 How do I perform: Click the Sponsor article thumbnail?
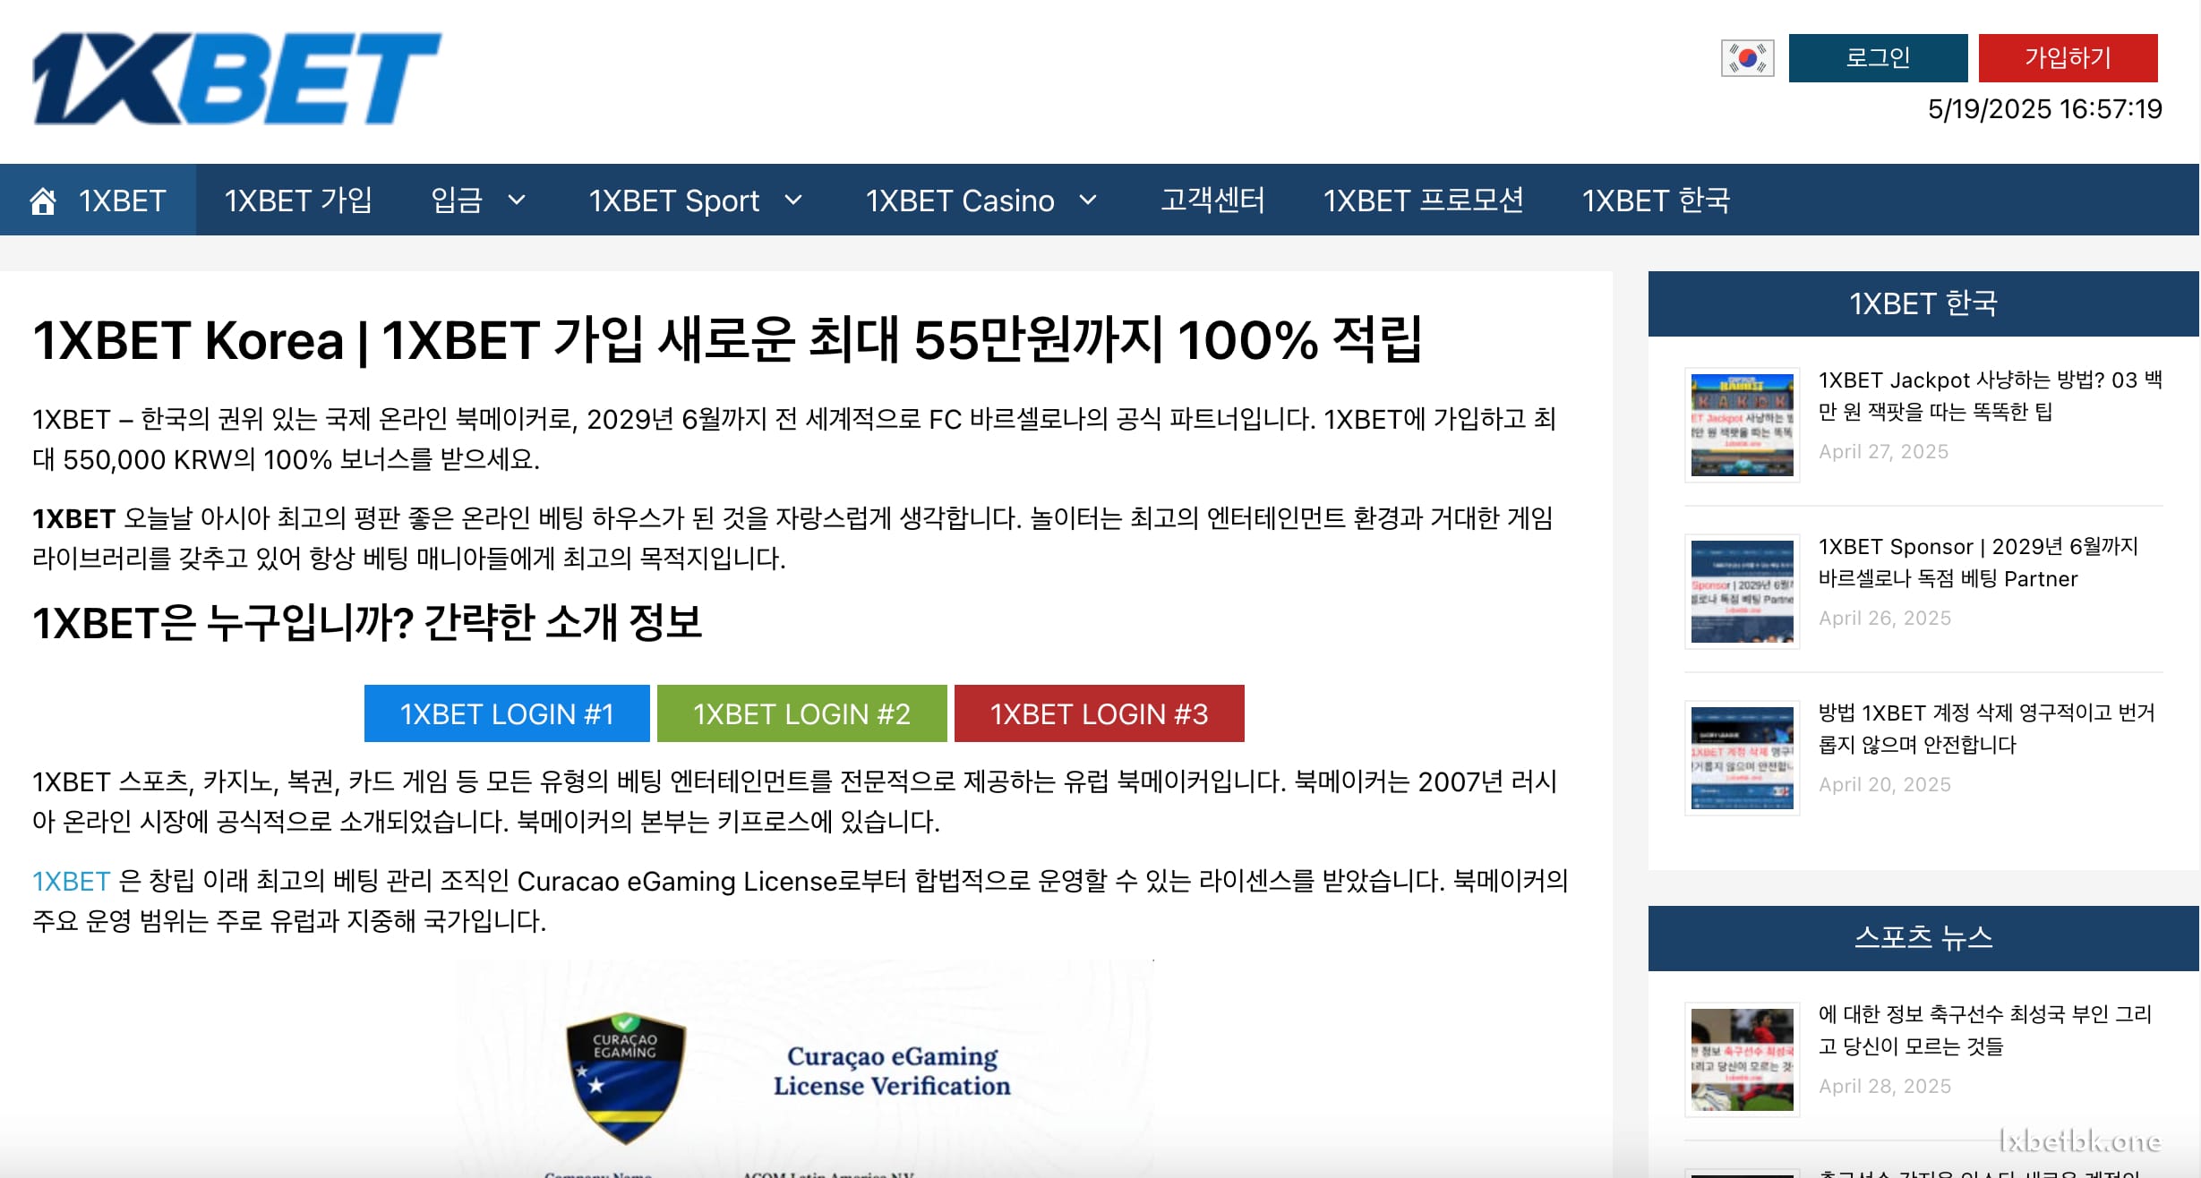point(1742,592)
